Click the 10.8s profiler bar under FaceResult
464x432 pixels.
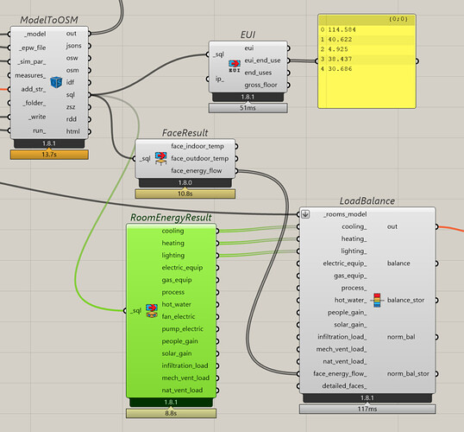click(185, 194)
